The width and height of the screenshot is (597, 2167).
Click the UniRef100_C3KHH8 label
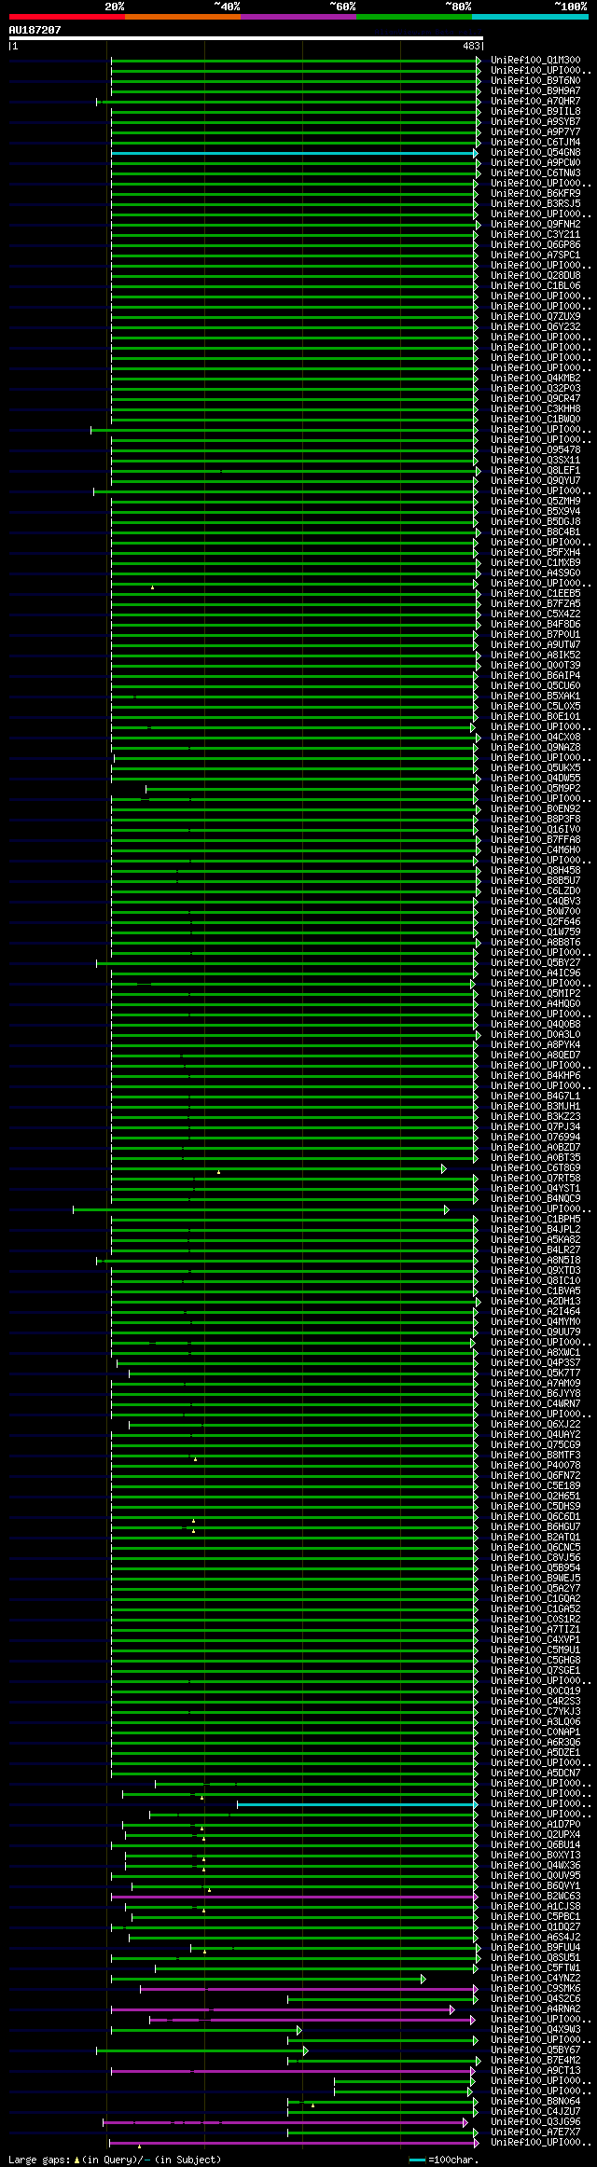point(535,409)
